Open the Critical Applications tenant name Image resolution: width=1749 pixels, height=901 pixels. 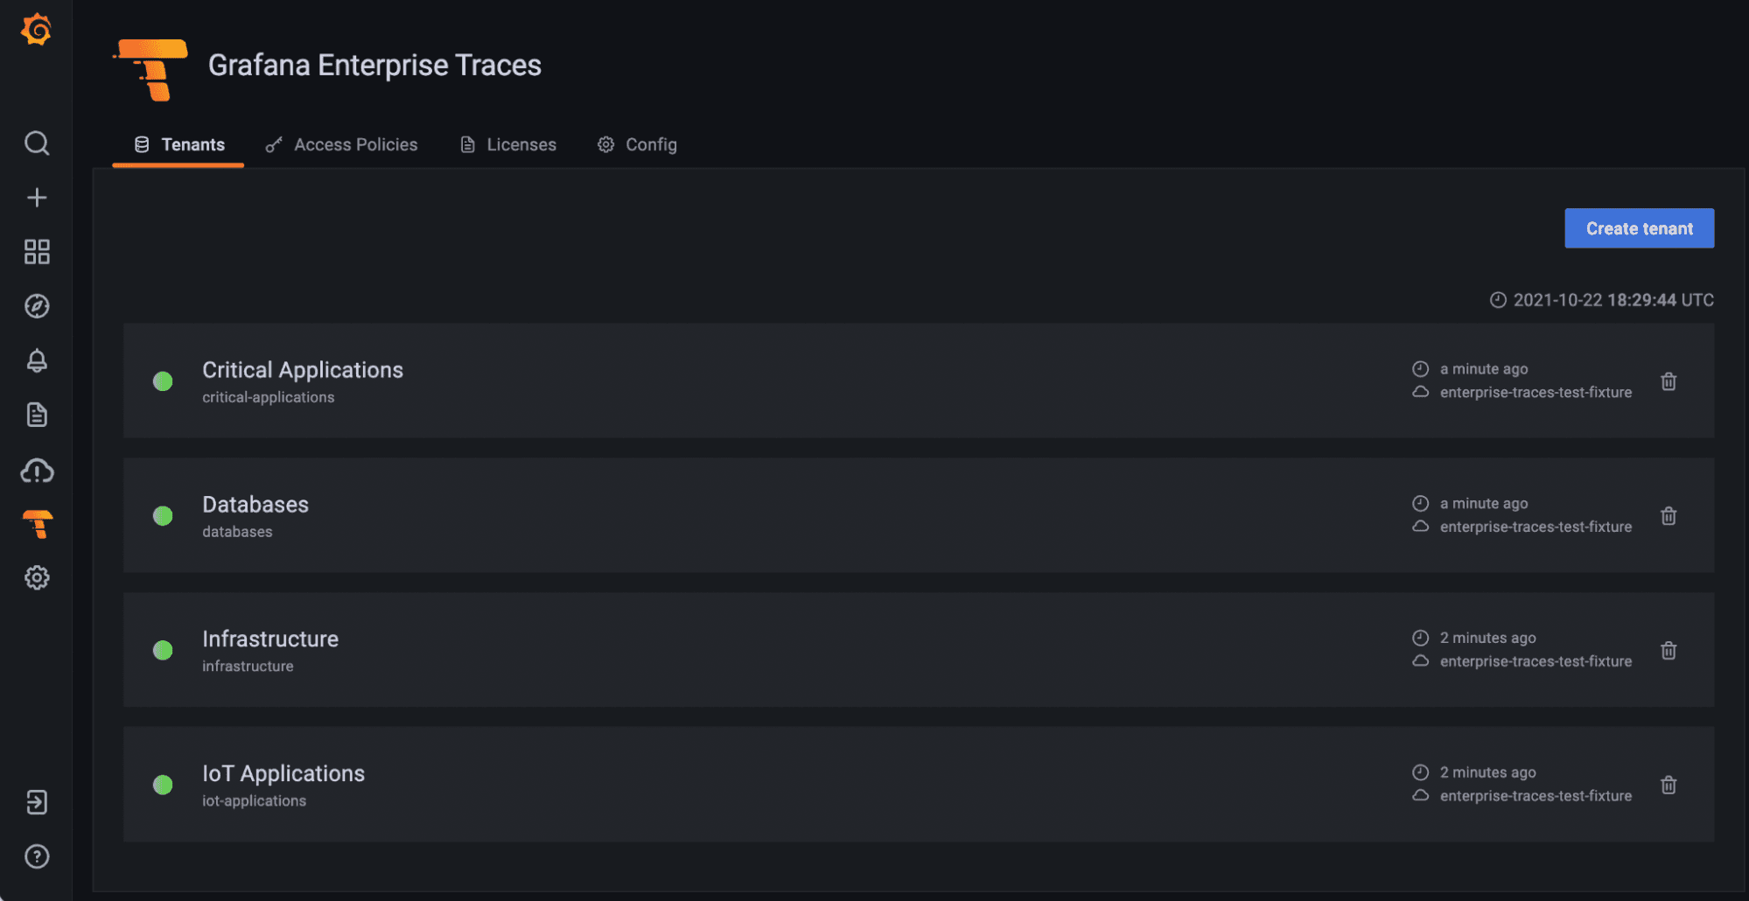pos(303,370)
